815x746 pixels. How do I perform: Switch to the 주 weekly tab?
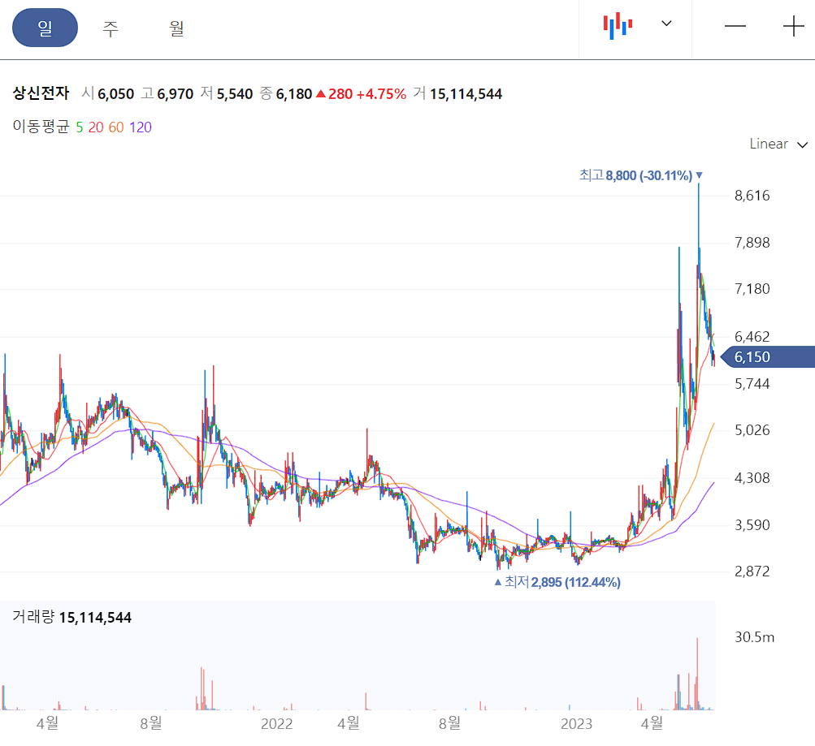[110, 28]
